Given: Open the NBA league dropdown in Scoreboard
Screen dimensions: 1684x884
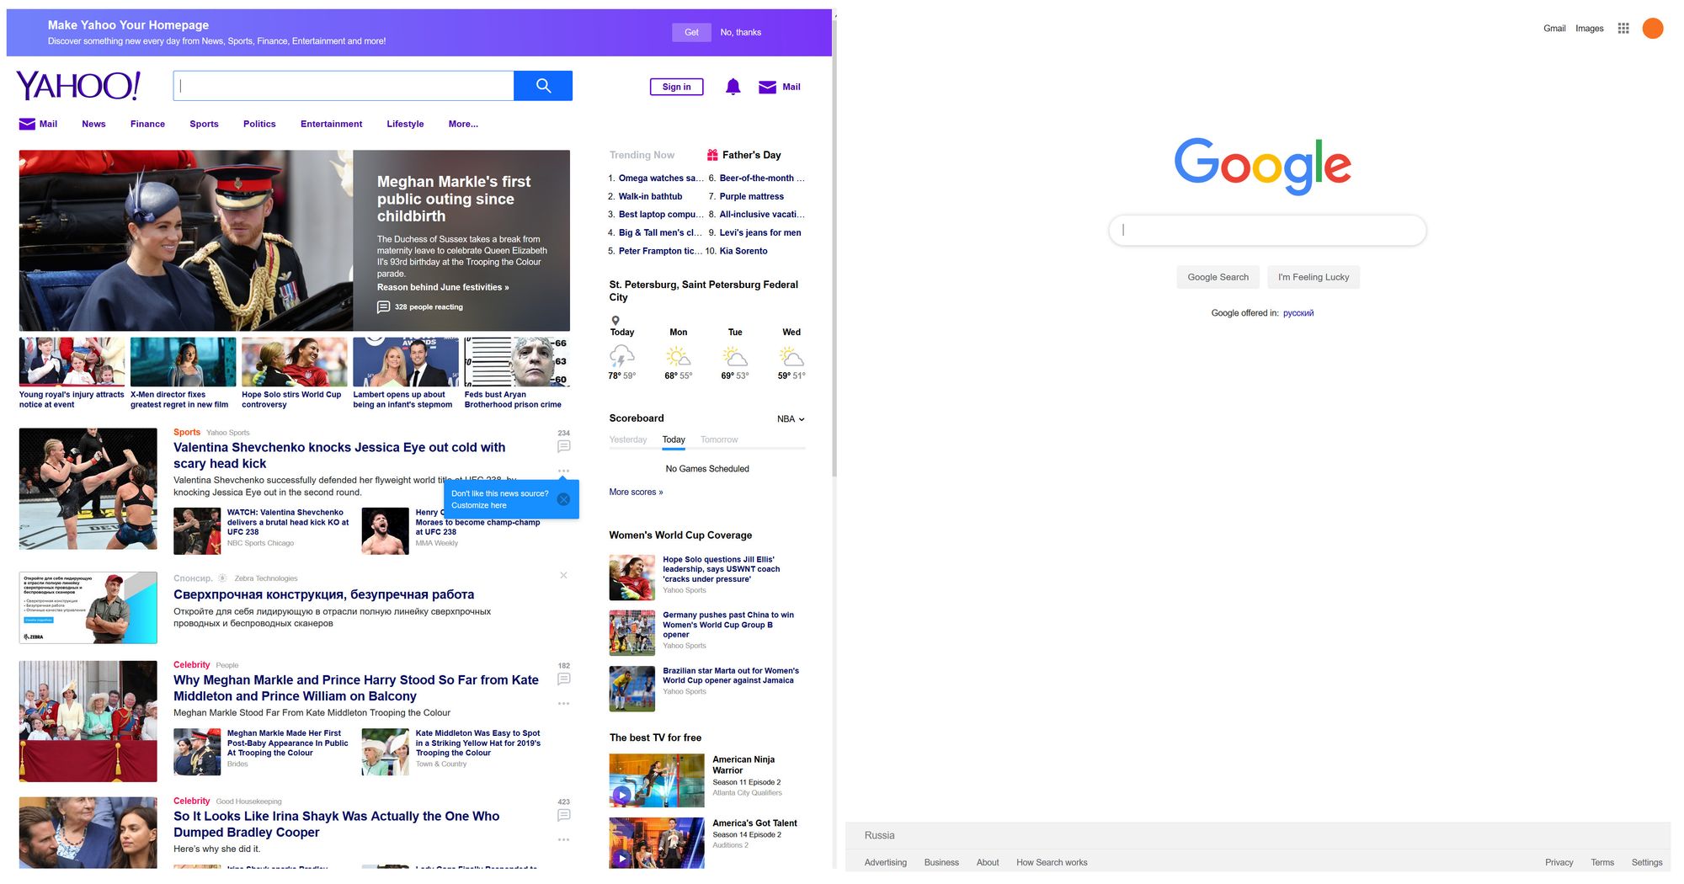Looking at the screenshot, I should (791, 419).
